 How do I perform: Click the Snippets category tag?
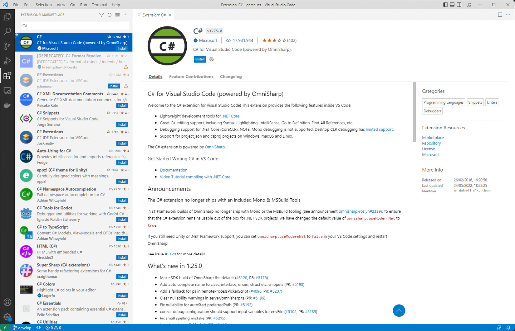pyautogui.click(x=475, y=102)
